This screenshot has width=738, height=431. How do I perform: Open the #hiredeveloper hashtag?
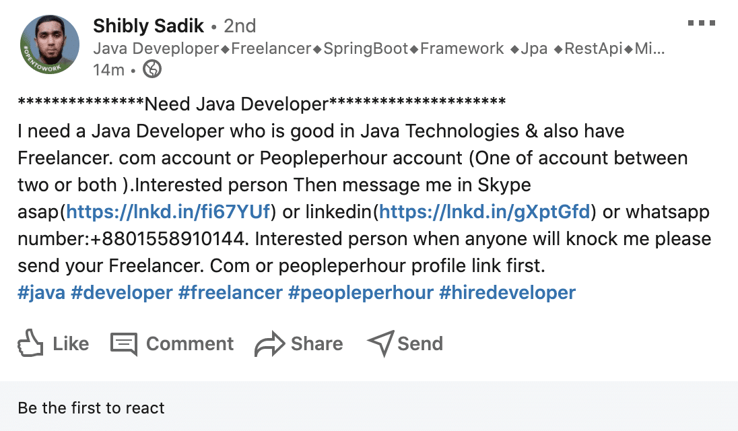point(509,292)
